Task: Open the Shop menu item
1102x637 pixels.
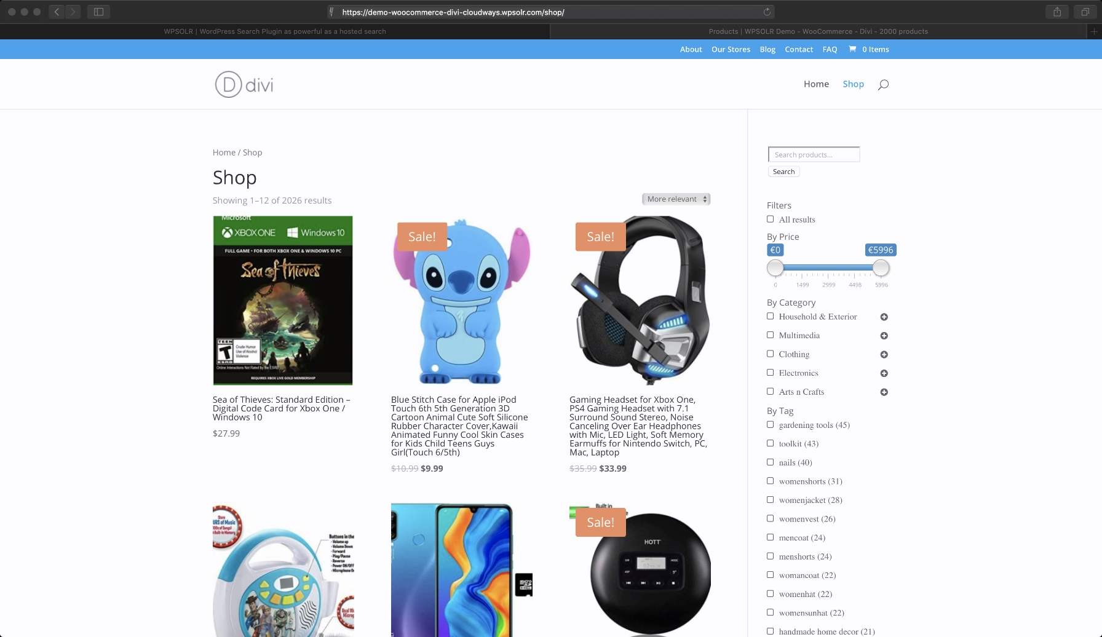Action: click(x=853, y=84)
